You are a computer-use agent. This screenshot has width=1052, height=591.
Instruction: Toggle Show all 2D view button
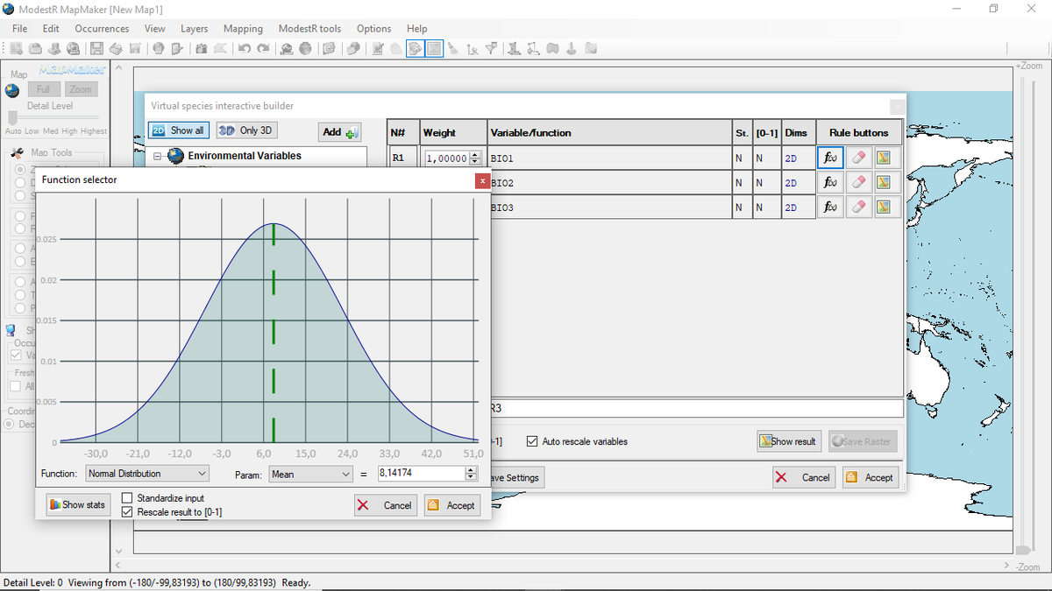(x=179, y=130)
